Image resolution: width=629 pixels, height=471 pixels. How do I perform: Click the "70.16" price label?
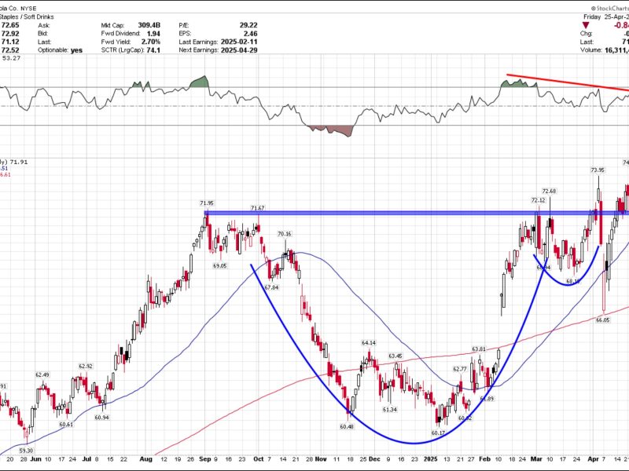pyautogui.click(x=285, y=234)
